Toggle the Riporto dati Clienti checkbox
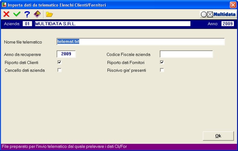Screen dimensions: 238x151 (x=59, y=62)
